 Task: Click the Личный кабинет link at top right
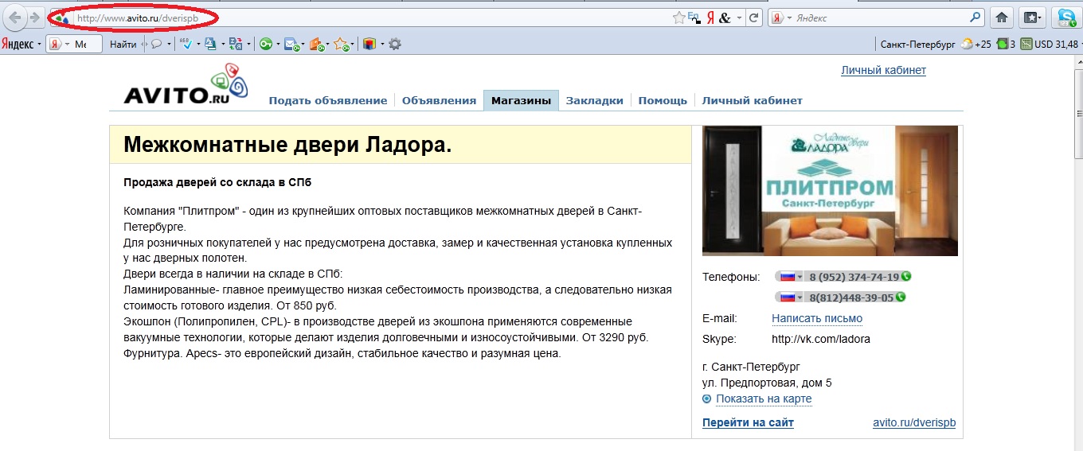(883, 70)
